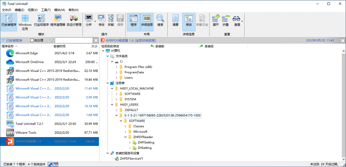Sort by 安装时间 column header

click(67, 46)
